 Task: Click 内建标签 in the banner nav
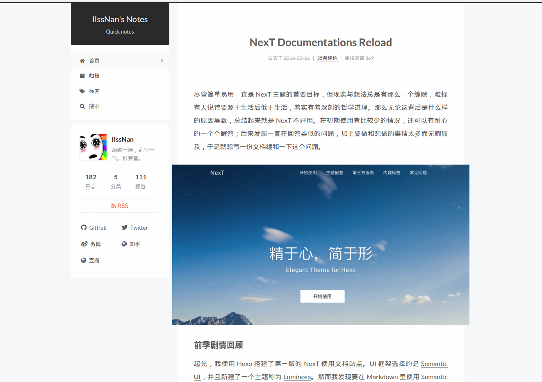[x=392, y=173]
